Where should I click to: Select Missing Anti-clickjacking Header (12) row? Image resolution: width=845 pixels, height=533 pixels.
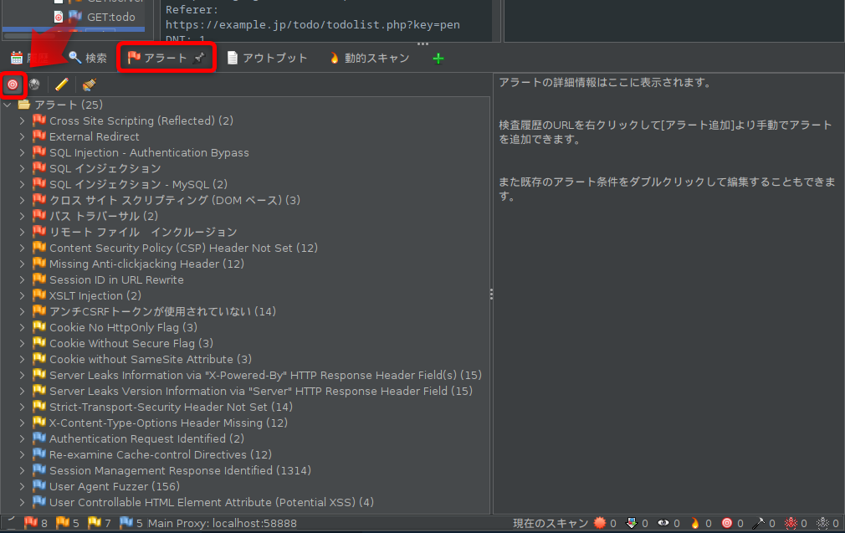point(146,264)
